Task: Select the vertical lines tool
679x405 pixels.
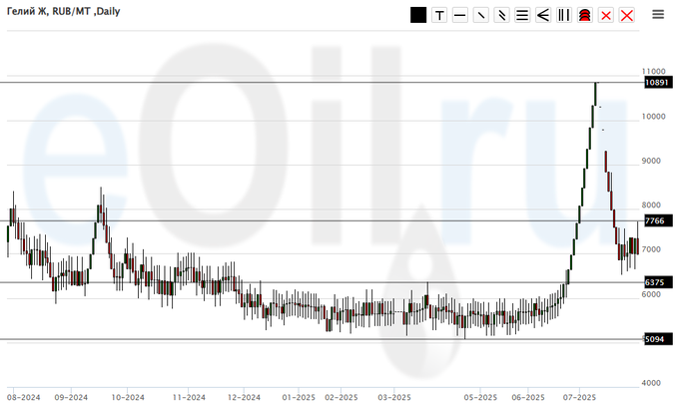Action: click(564, 15)
